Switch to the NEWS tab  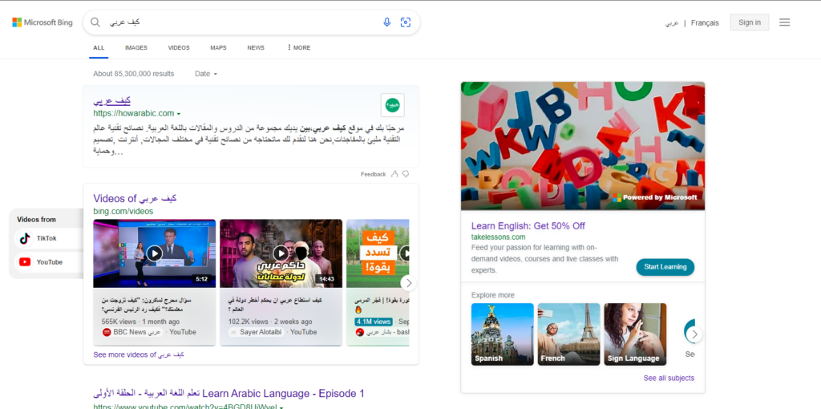click(256, 47)
